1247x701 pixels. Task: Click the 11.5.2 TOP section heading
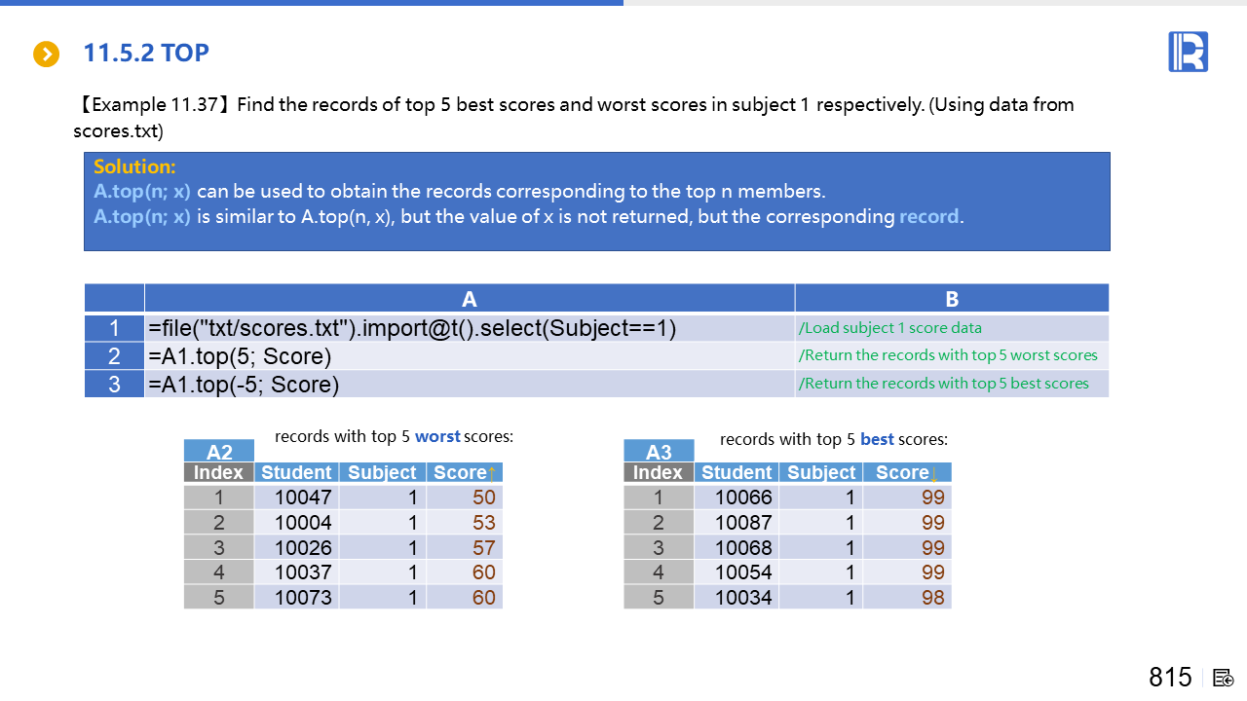pyautogui.click(x=146, y=53)
